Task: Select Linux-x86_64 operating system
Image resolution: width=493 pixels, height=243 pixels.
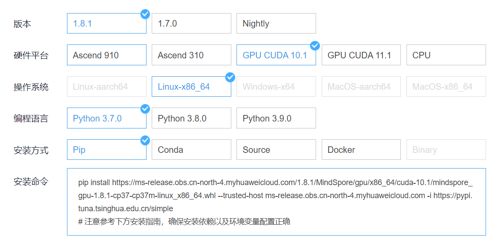Action: (191, 87)
